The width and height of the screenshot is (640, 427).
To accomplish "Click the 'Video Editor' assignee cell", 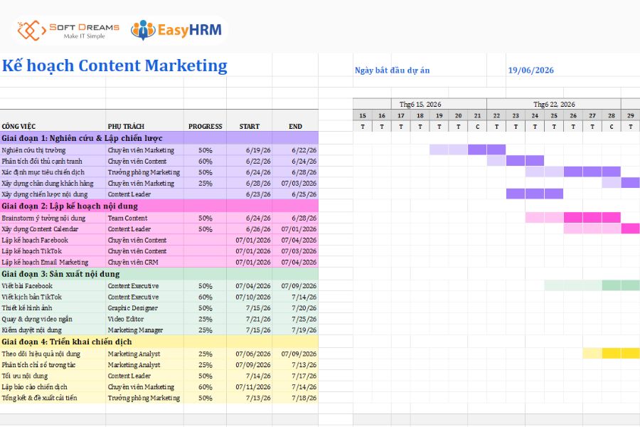I will 145,319.
